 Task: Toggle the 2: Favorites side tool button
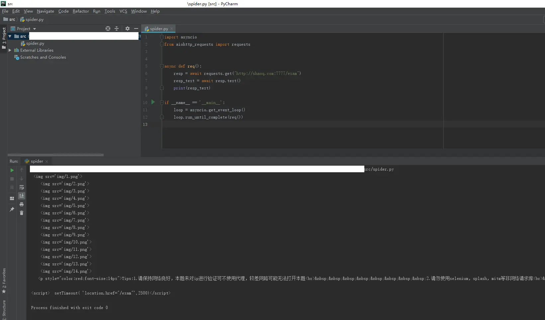[x=4, y=281]
